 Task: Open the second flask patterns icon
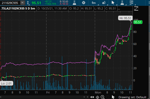tap(122, 3)
